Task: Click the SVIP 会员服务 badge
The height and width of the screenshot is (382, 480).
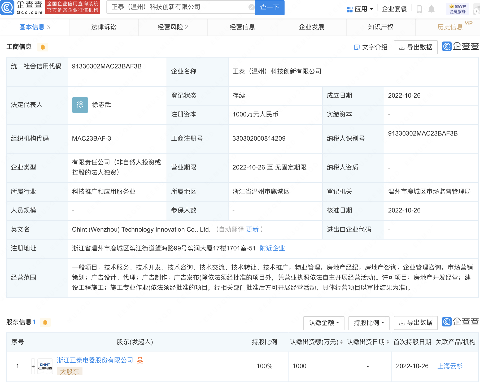Action: pos(457,9)
